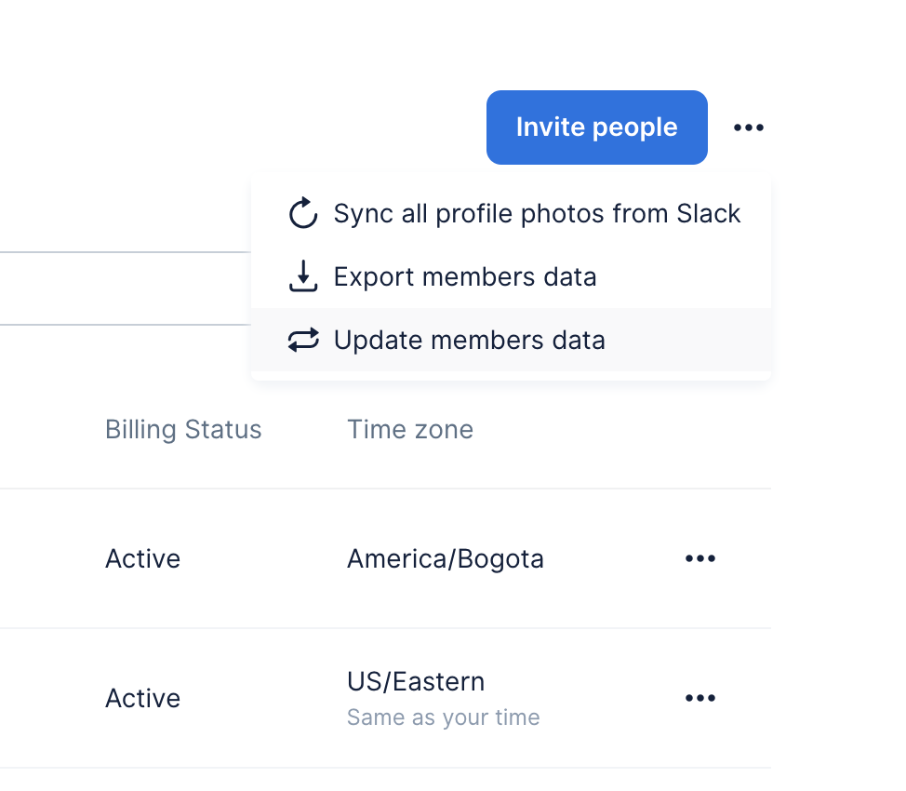This screenshot has height=791, width=906.
Task: Click the Time zone column header
Action: [x=410, y=429]
